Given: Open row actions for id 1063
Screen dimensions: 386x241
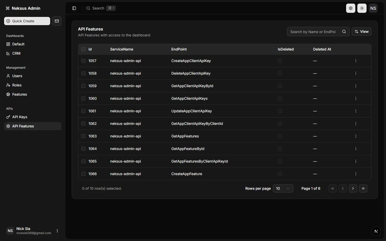Looking at the screenshot, I should coord(356,136).
